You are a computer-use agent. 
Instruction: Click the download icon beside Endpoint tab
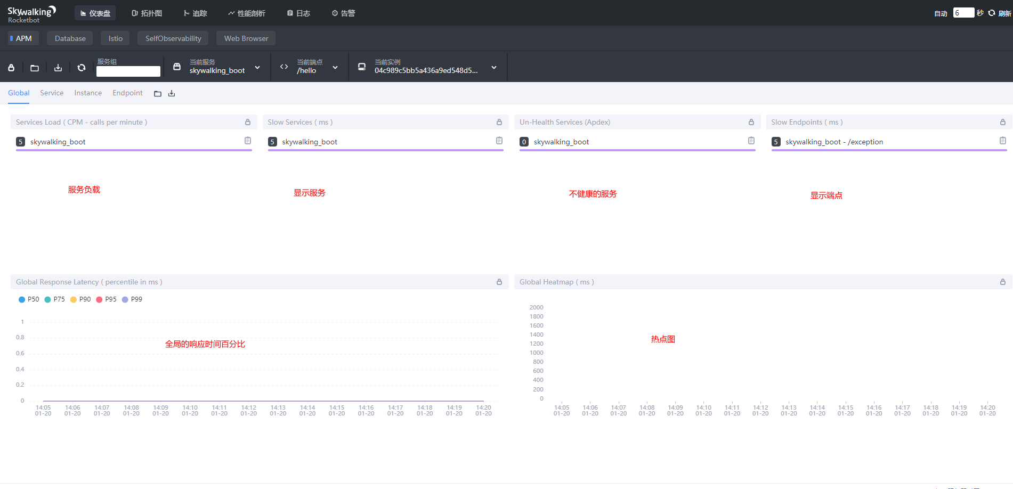[172, 94]
